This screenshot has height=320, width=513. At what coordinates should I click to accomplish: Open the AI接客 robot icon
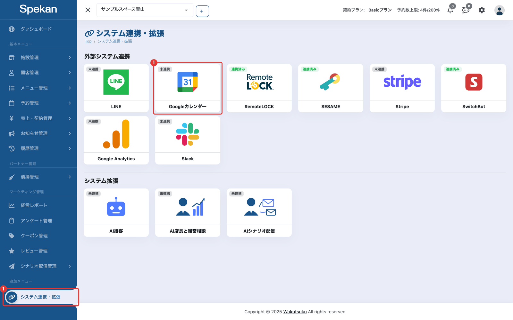tap(116, 207)
